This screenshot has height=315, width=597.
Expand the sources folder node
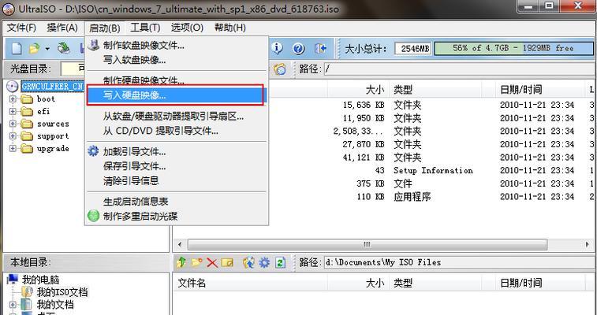[x=13, y=124]
